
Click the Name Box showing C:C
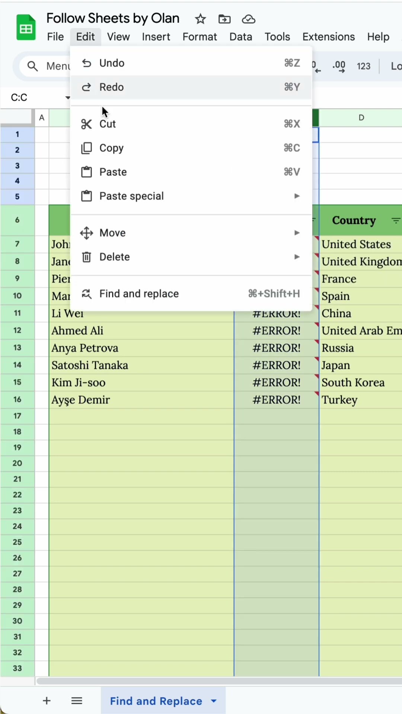pyautogui.click(x=33, y=97)
